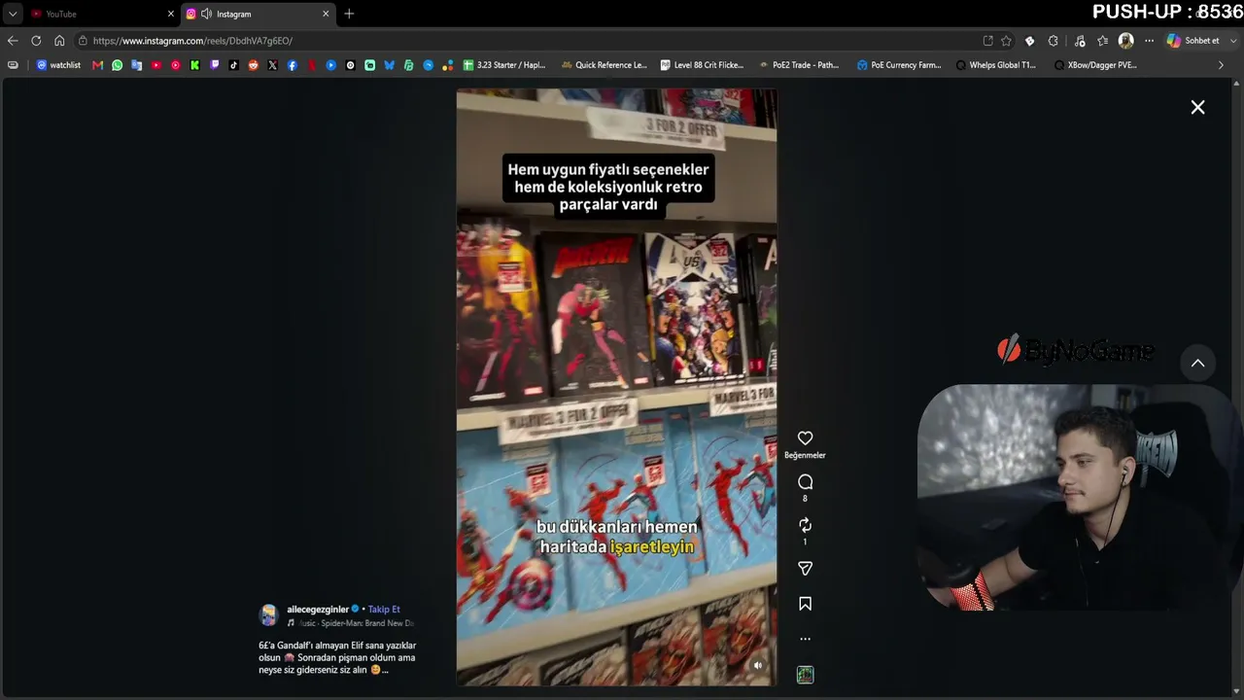The width and height of the screenshot is (1244, 700).
Task: Open the Quick Reference bookmark
Action: [604, 65]
